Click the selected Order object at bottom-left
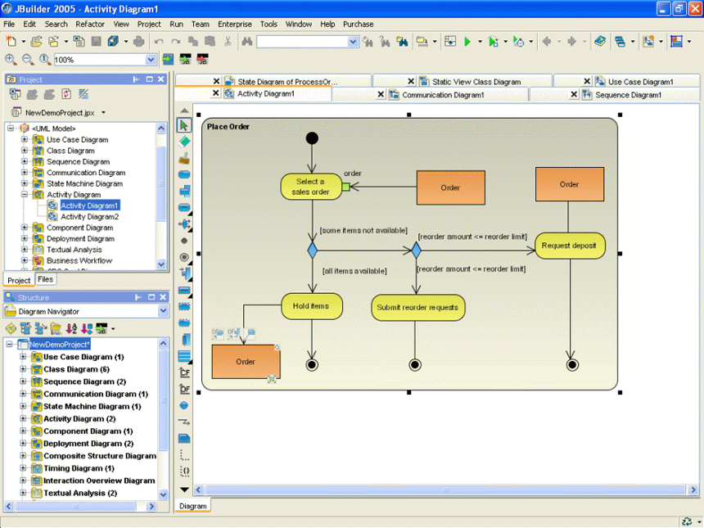 click(246, 362)
